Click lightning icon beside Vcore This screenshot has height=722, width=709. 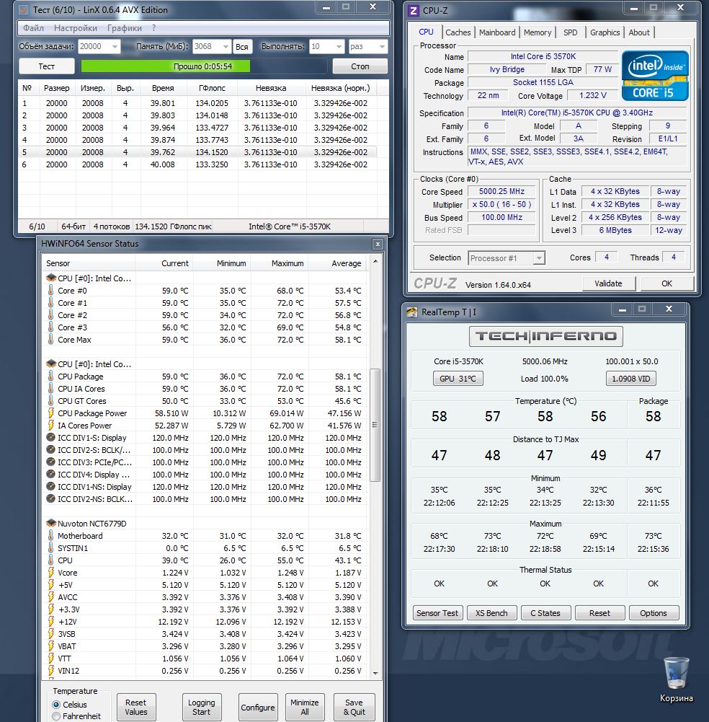pos(50,573)
